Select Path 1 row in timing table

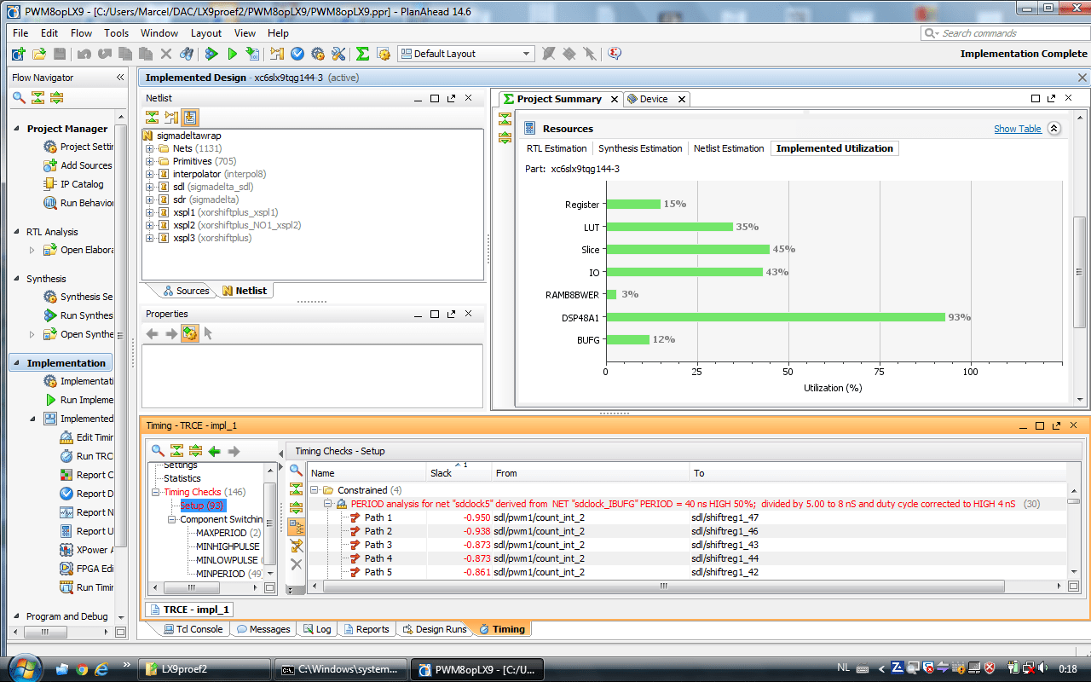point(686,517)
